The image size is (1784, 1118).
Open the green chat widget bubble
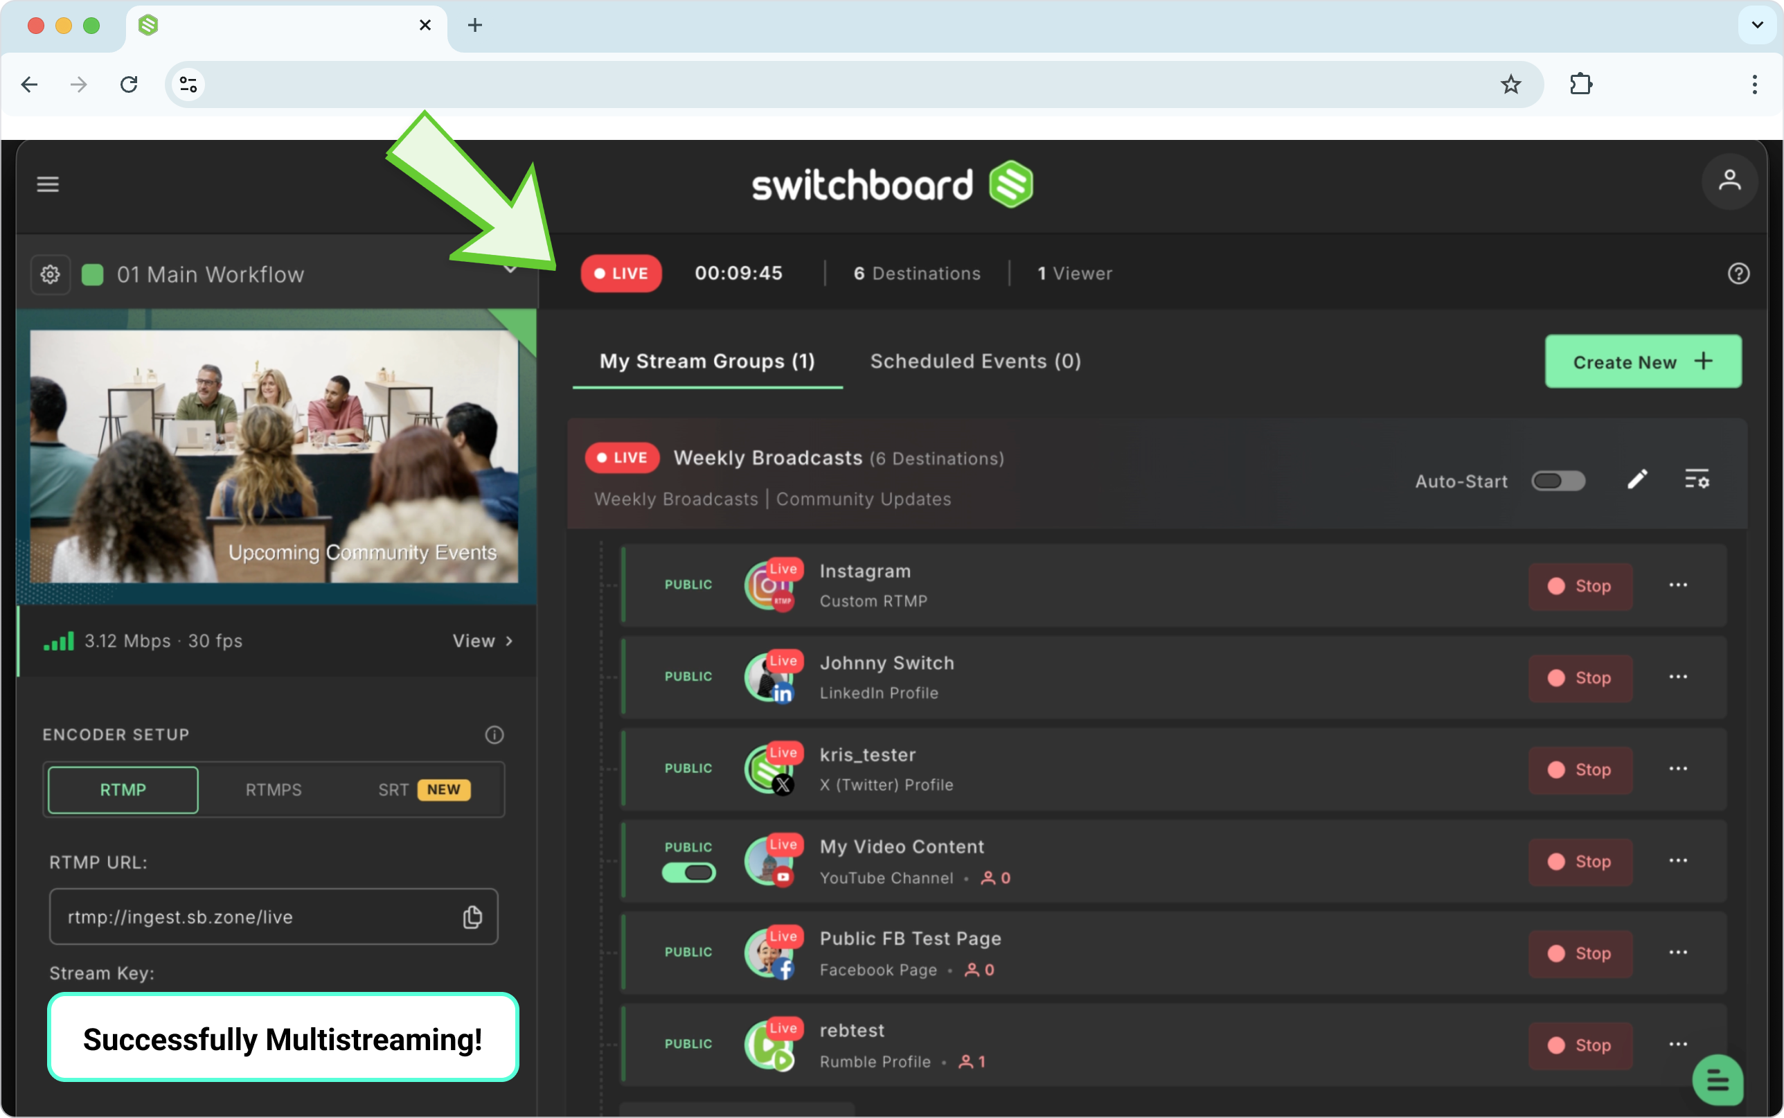point(1718,1081)
